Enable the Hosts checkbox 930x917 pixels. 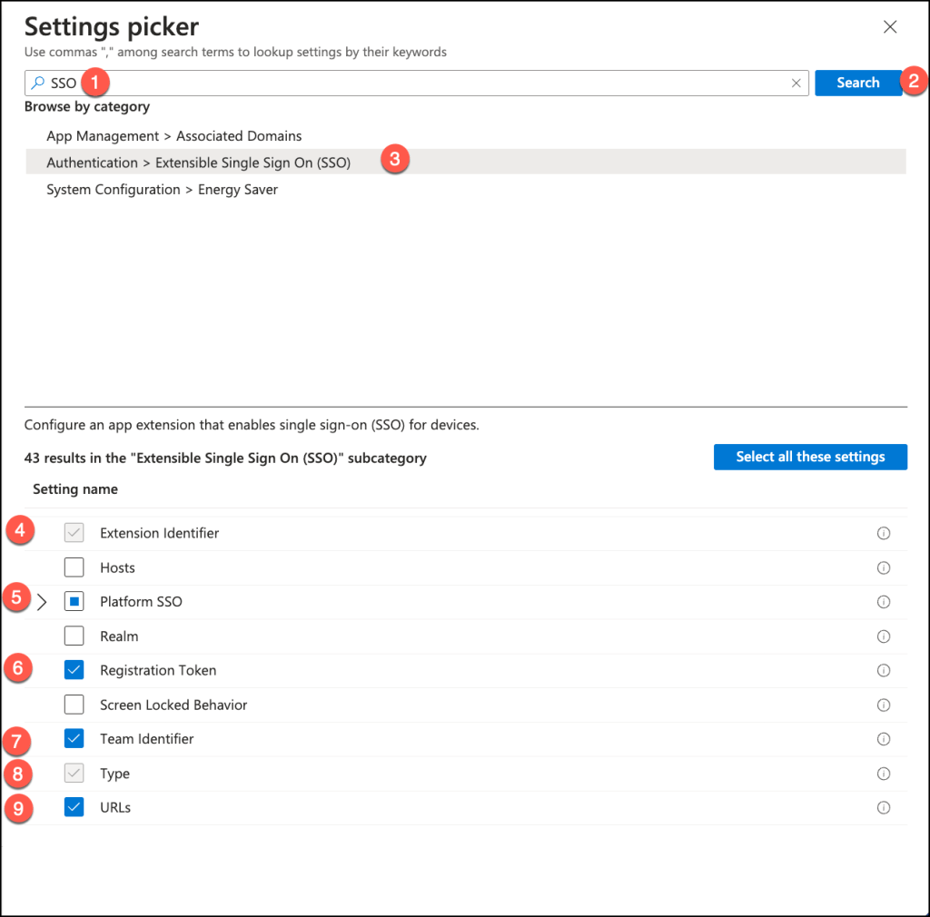point(74,567)
